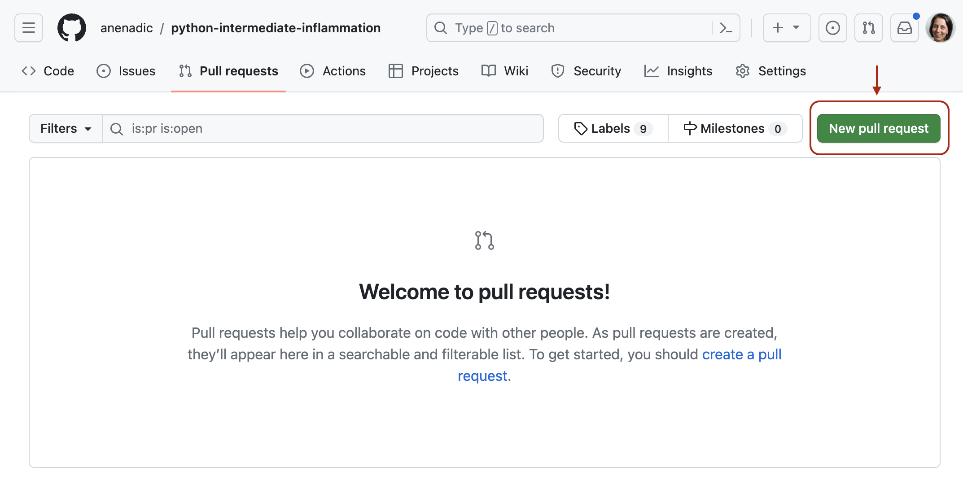Open your profile avatar menu

coord(941,28)
